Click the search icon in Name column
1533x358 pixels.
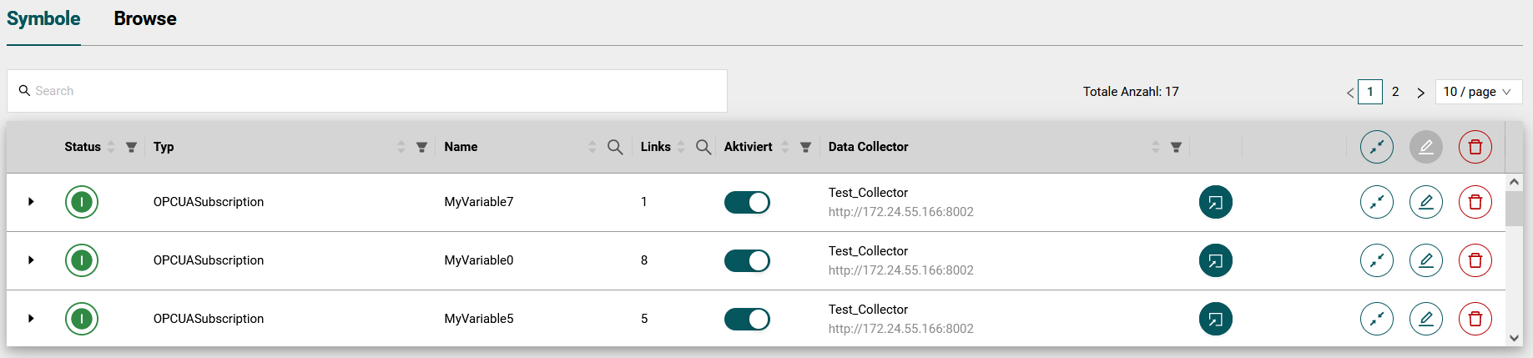615,147
